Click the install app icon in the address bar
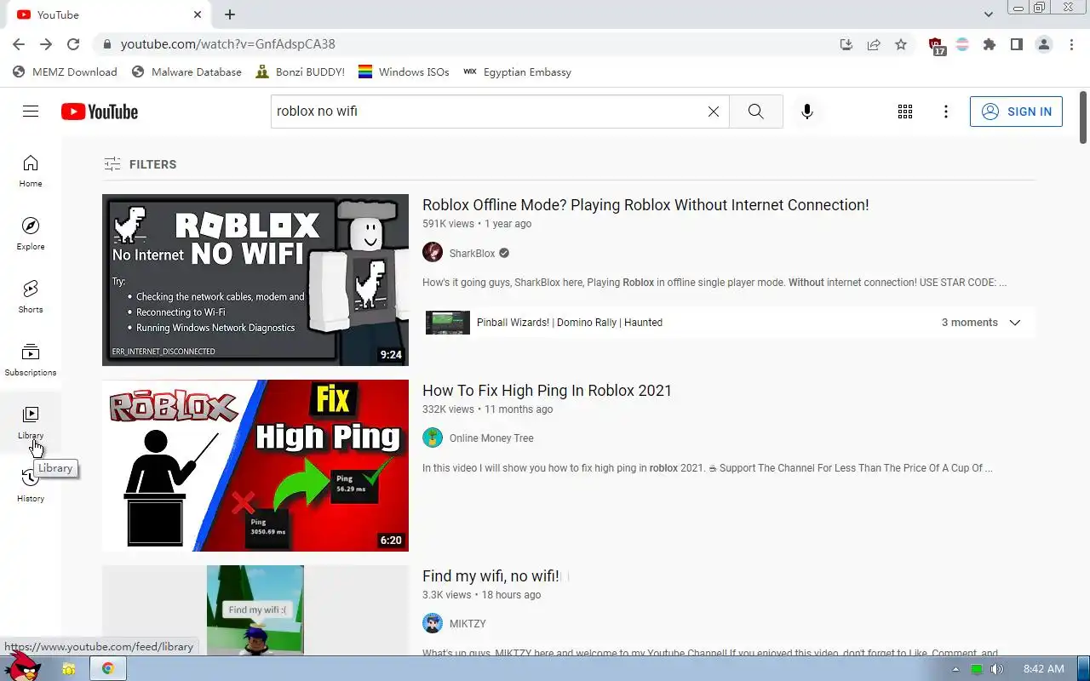This screenshot has width=1090, height=681. (846, 44)
